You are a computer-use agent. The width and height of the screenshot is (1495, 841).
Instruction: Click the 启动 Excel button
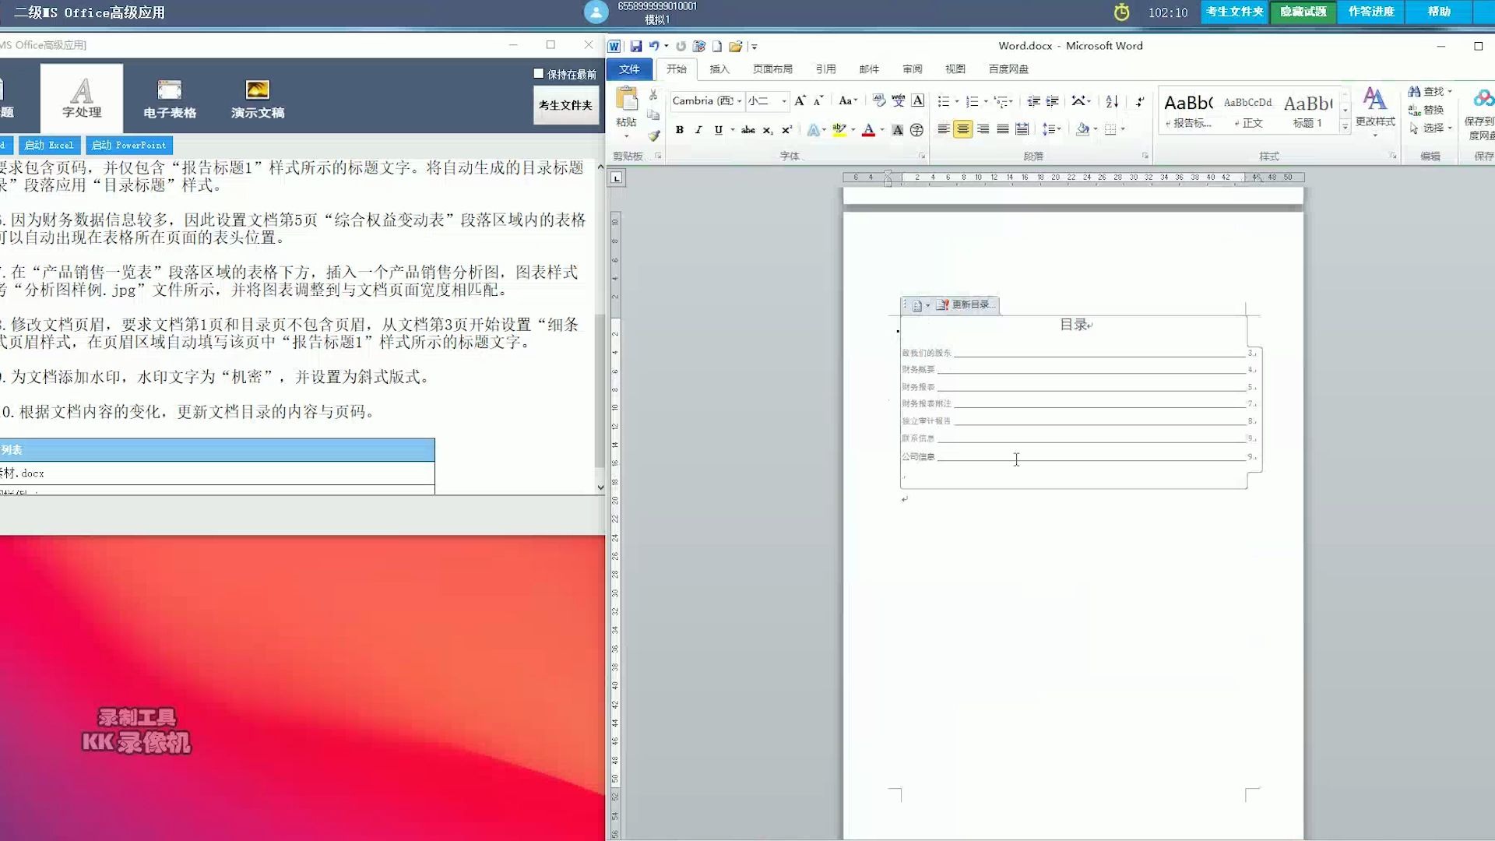[x=49, y=146]
